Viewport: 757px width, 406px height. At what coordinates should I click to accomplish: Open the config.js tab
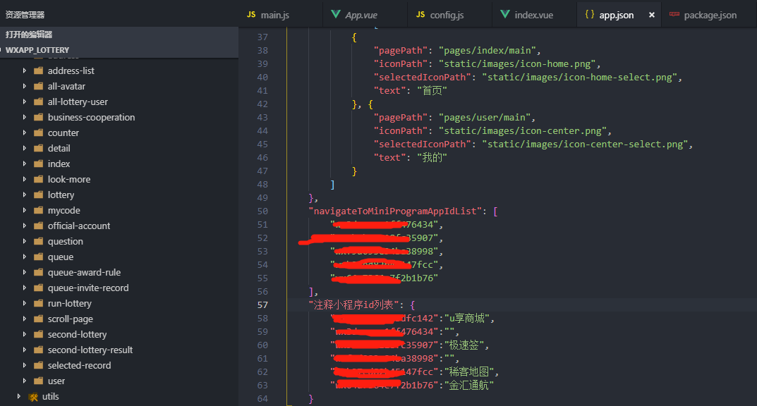coord(450,15)
